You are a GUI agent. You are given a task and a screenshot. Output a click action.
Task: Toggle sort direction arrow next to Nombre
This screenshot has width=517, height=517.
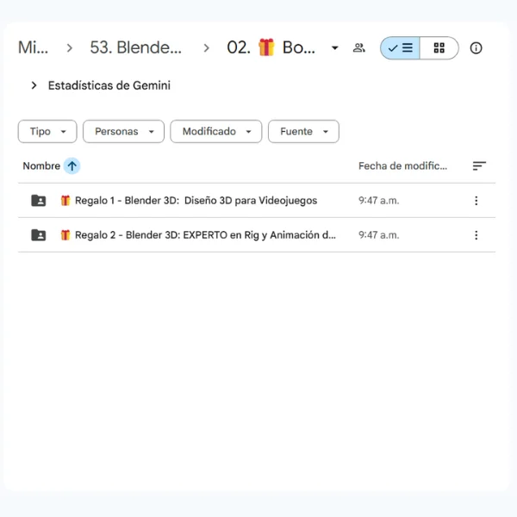point(72,165)
